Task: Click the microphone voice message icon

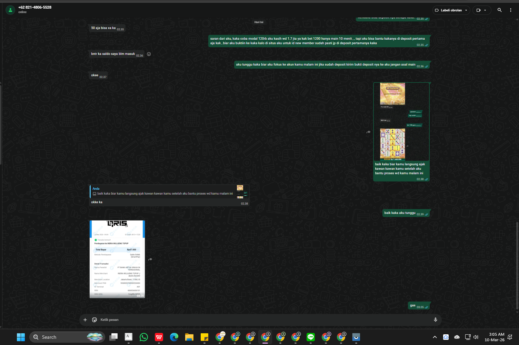Action: [436, 320]
